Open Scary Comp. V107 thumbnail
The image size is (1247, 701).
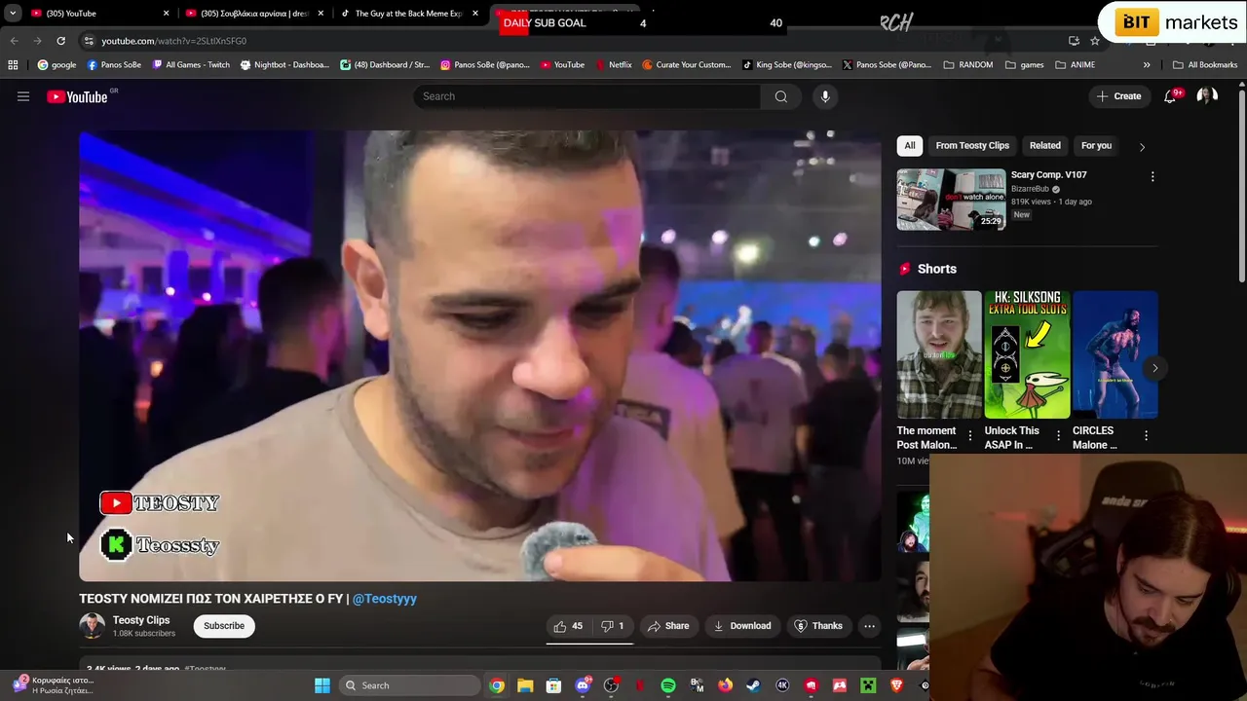(951, 200)
